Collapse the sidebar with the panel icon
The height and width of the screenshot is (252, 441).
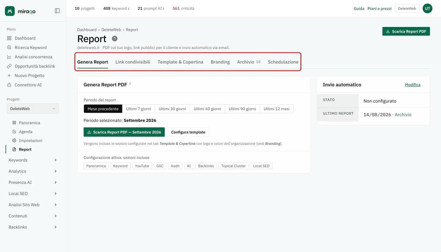(x=57, y=11)
